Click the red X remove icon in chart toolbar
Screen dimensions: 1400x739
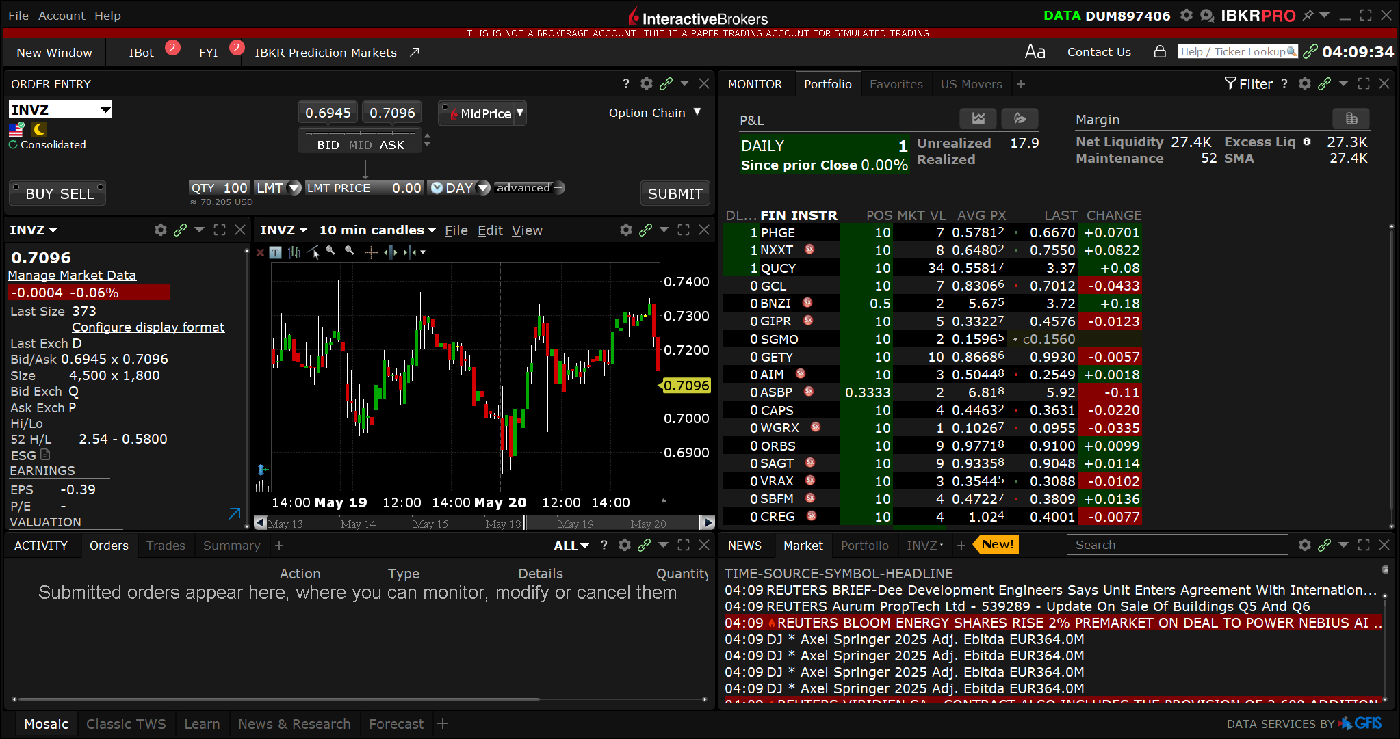(260, 252)
